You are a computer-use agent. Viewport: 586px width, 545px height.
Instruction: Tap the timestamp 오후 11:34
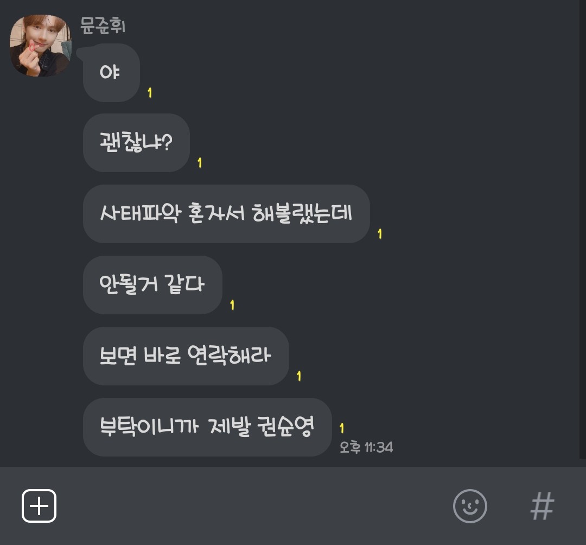pos(366,447)
